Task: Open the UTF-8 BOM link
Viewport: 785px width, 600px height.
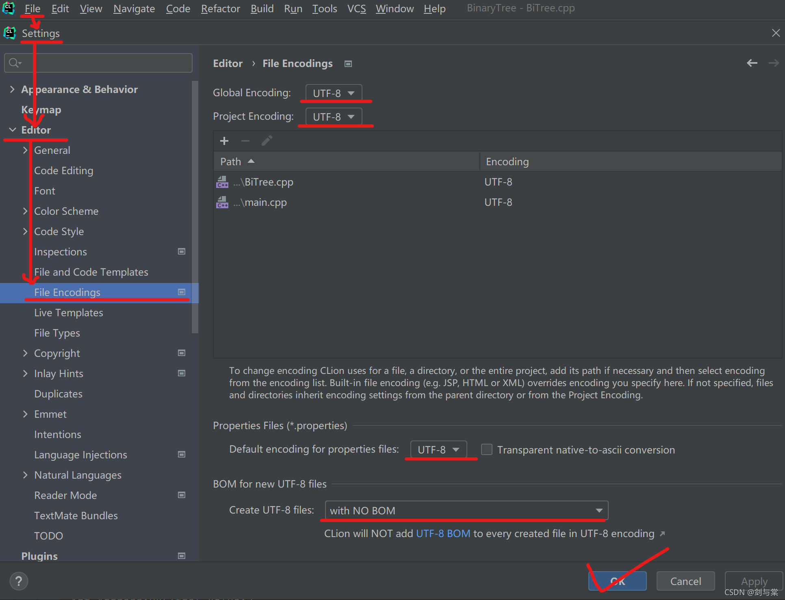Action: [x=443, y=533]
